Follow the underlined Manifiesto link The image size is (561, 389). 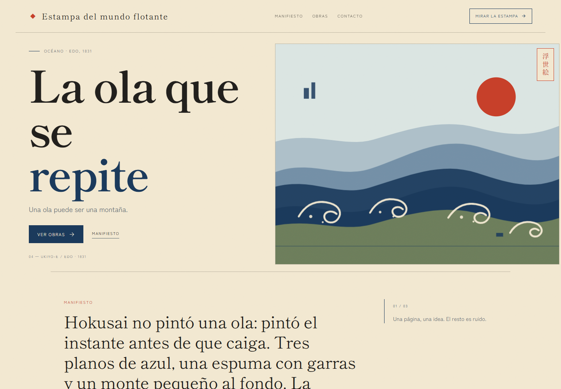click(106, 234)
